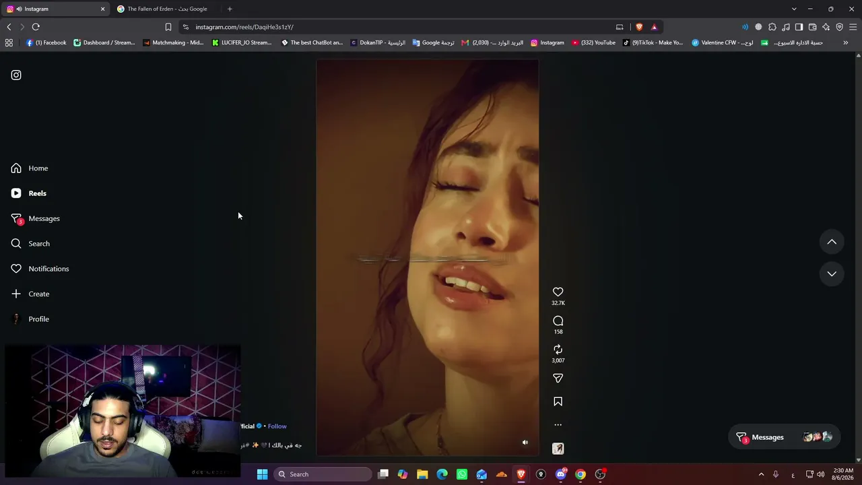Screen dimensions: 862x485
Task: Open Brave Shields lion icon
Action: coord(639,27)
